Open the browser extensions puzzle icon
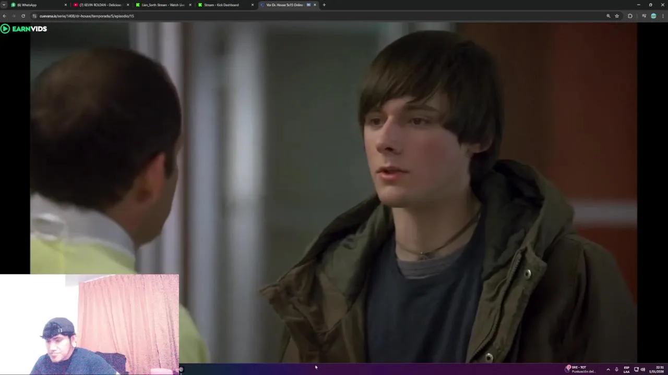The image size is (668, 375). coord(630,16)
